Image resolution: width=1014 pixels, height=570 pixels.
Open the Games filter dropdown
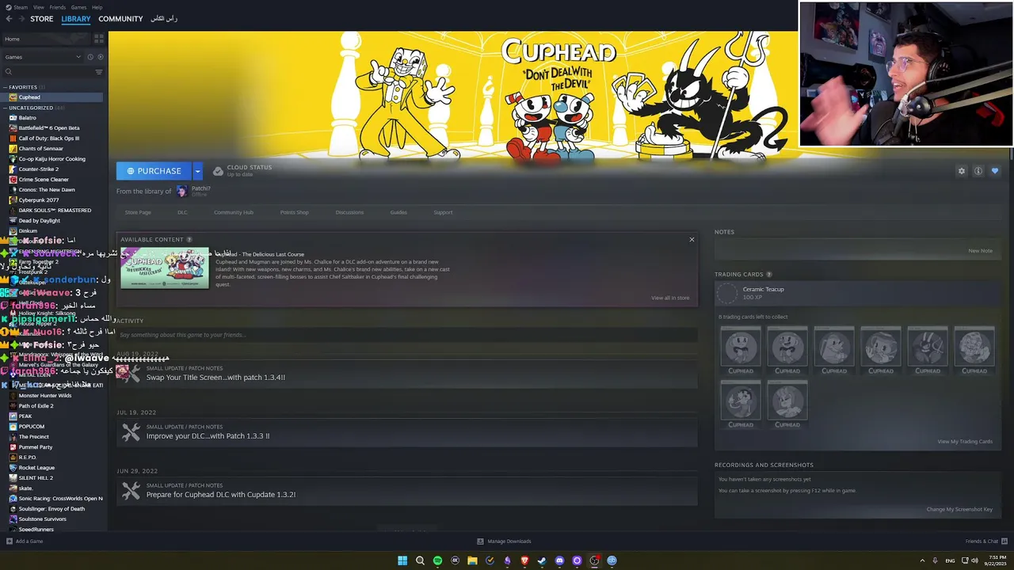coord(43,57)
